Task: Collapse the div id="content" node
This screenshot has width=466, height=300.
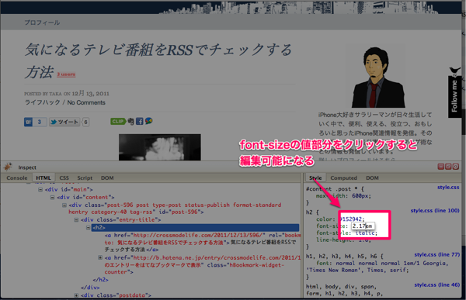Action: tap(52, 197)
